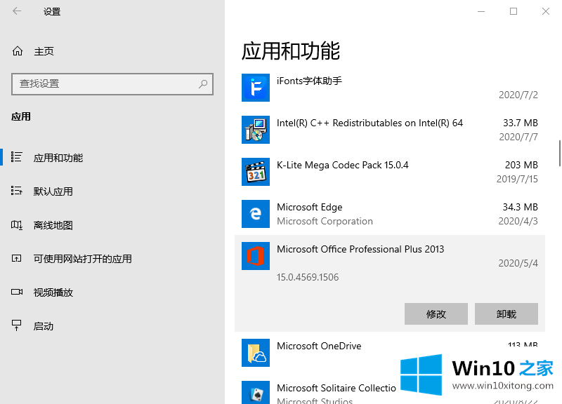The height and width of the screenshot is (404, 562).
Task: Click the 默认应用 sidebar icon
Action: 16,191
